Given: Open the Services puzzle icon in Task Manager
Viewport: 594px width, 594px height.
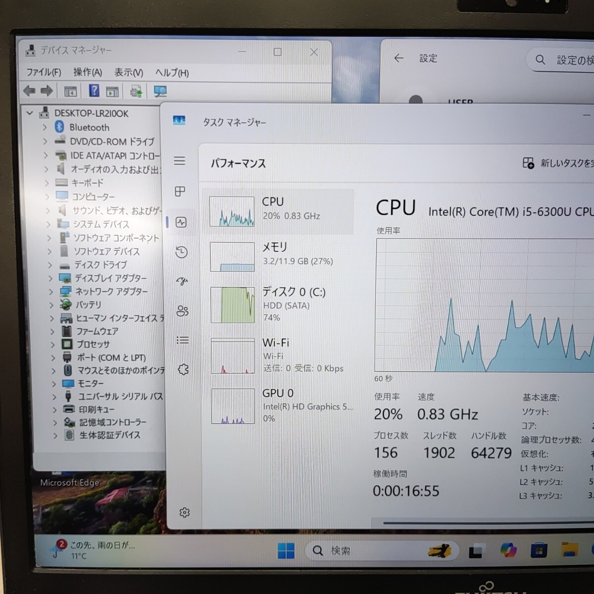Looking at the screenshot, I should (x=184, y=369).
